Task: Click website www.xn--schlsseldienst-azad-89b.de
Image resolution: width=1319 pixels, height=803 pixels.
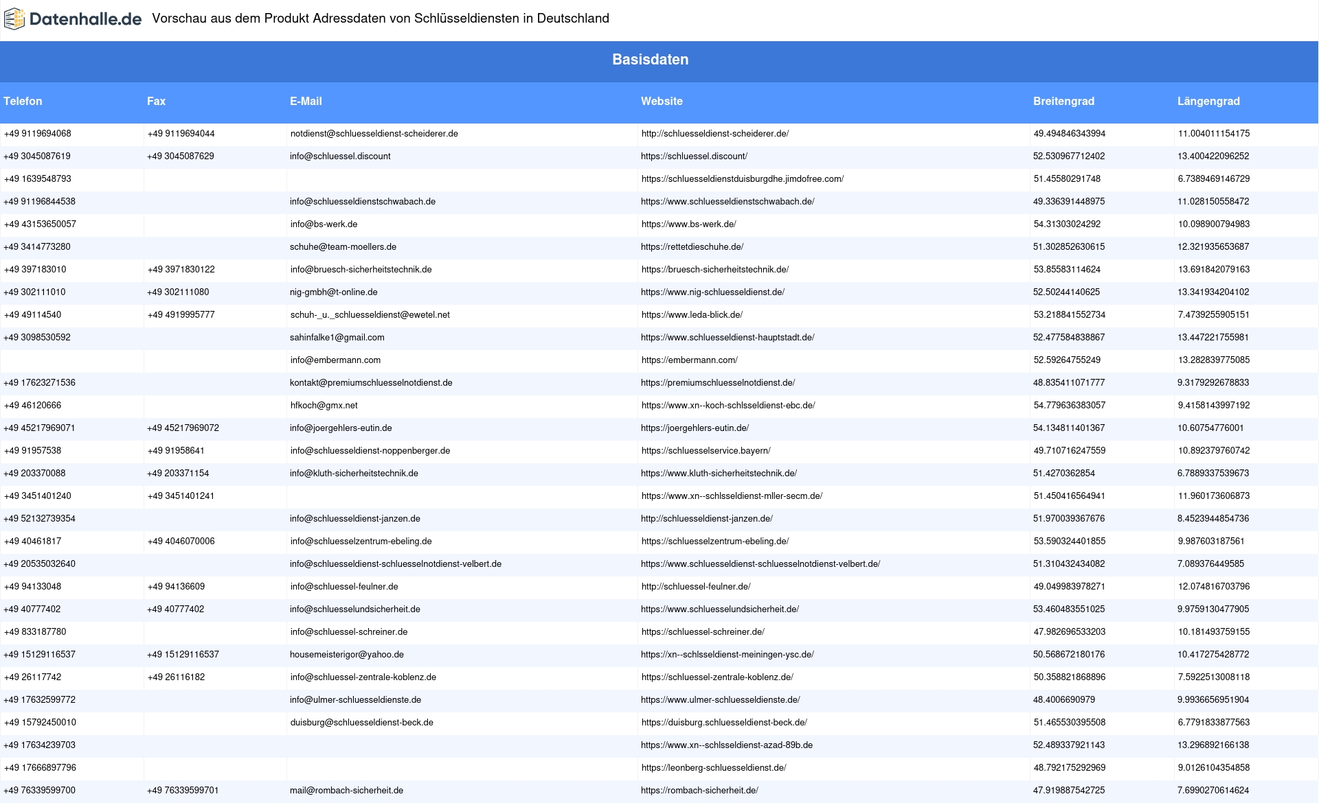Action: pyautogui.click(x=727, y=745)
